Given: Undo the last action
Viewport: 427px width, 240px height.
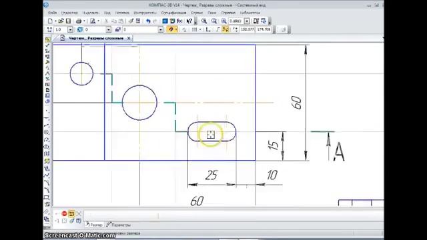Looking at the screenshot, I should [148, 21].
